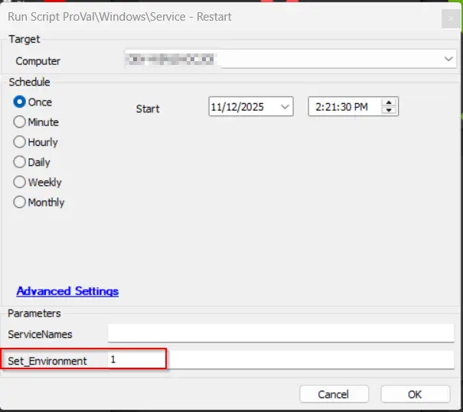Open the Advanced Settings link
This screenshot has height=412, width=463.
[67, 291]
